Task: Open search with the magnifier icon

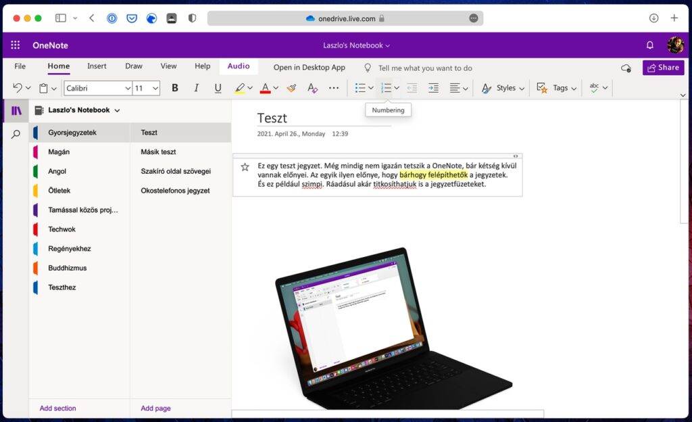Action: coord(16,134)
